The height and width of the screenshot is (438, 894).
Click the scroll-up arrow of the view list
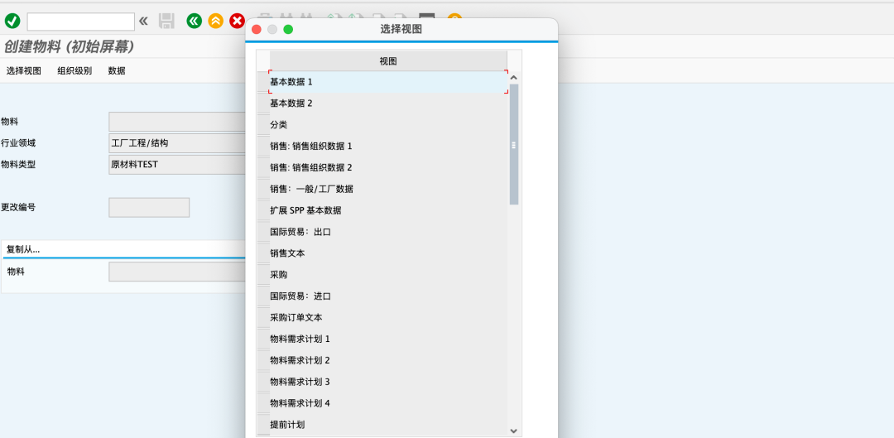514,78
